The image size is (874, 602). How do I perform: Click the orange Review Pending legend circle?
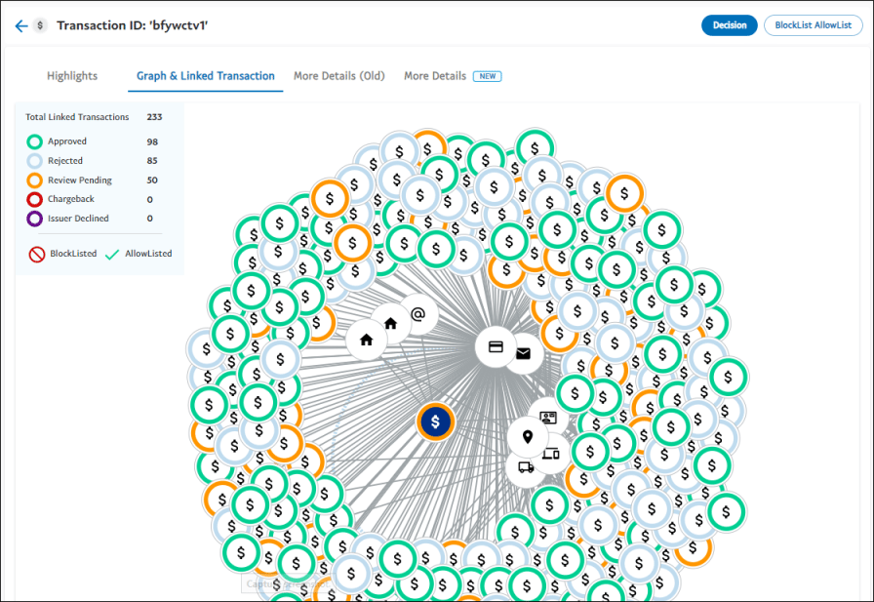point(35,181)
